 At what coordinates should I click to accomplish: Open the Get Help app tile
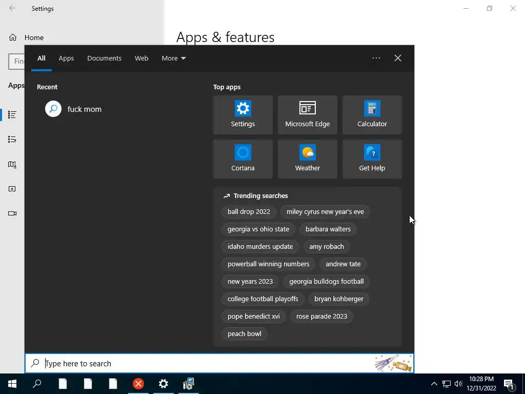tap(372, 159)
